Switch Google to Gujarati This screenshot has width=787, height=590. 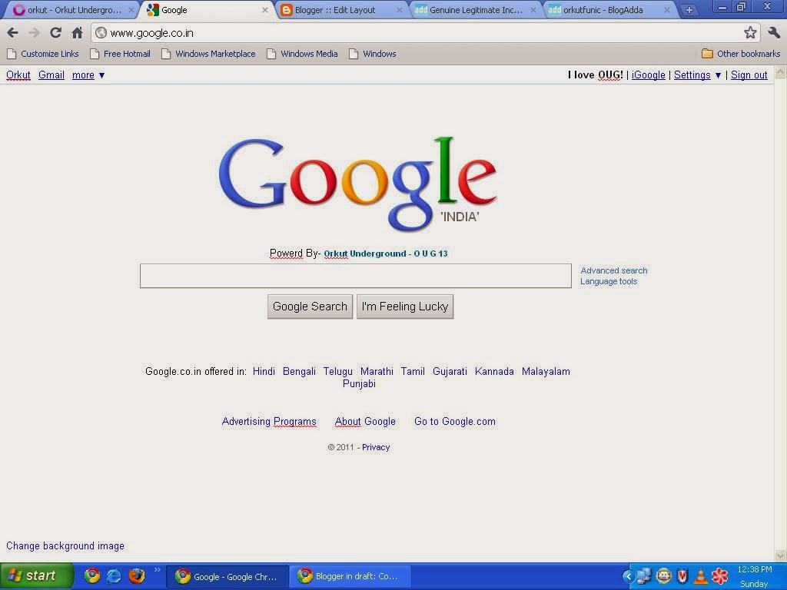coord(450,371)
